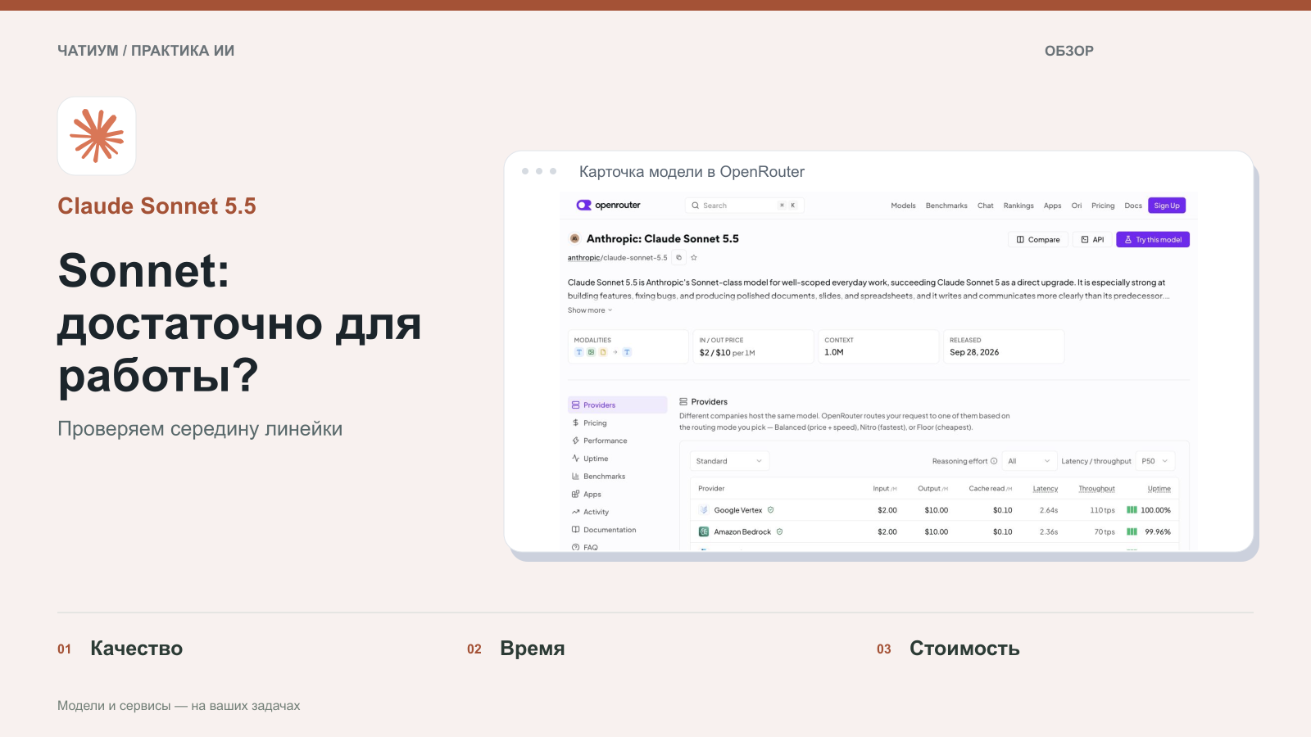The image size is (1311, 737).
Task: Click the Compare button
Action: [x=1038, y=240]
